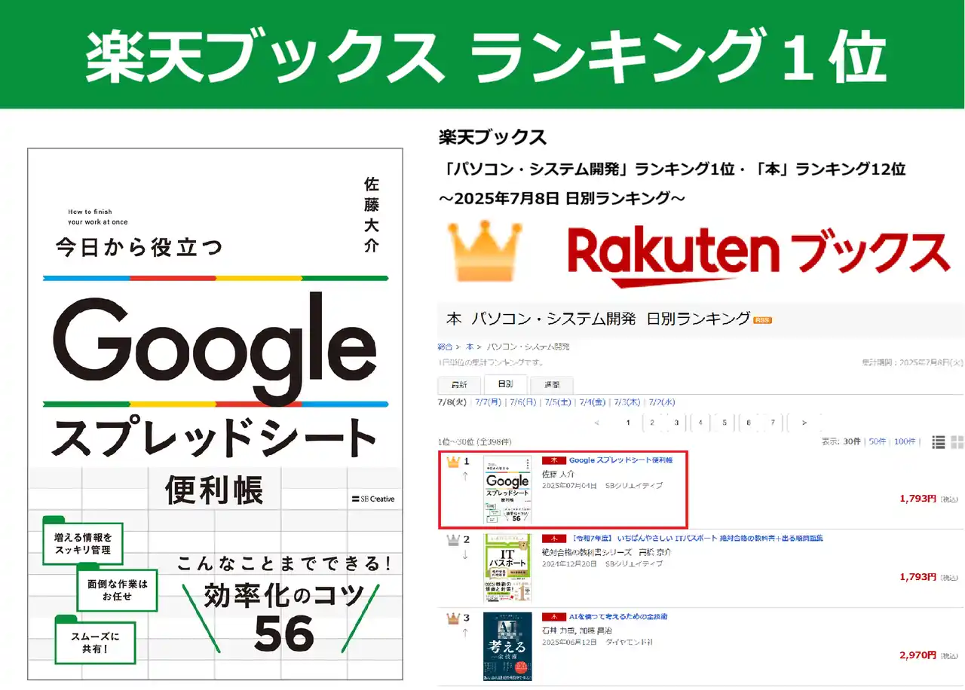Screen dimensions: 965x690
Task: Jump to page 2 in pagination
Action: [652, 423]
